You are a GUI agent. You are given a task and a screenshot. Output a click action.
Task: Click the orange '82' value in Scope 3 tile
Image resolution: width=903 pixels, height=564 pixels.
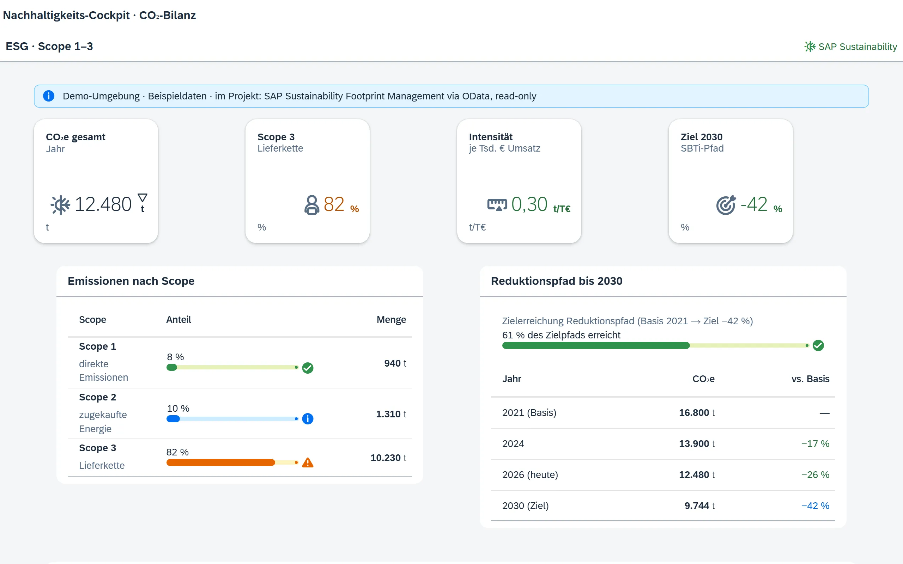[334, 204]
